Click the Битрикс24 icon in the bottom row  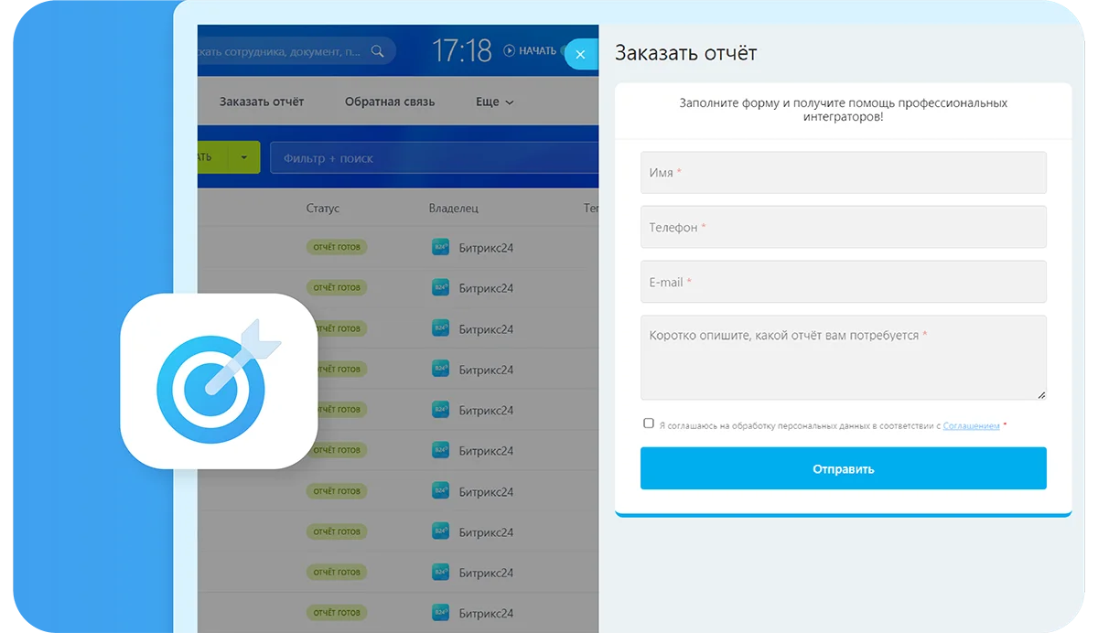[x=440, y=613]
